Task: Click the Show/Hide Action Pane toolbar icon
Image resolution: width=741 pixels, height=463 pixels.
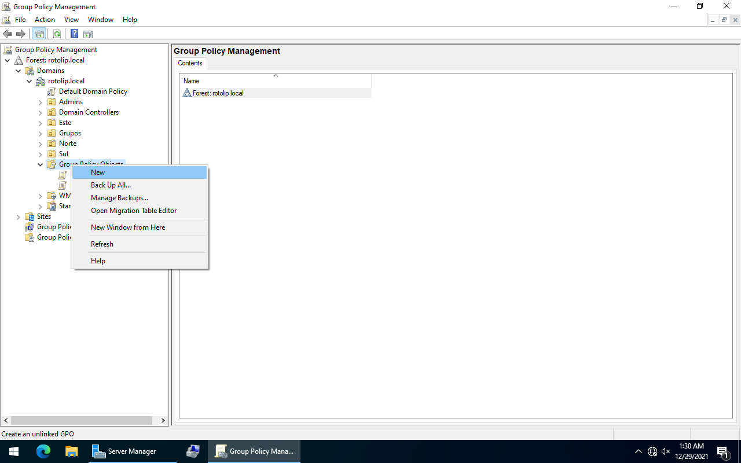Action: [x=88, y=34]
